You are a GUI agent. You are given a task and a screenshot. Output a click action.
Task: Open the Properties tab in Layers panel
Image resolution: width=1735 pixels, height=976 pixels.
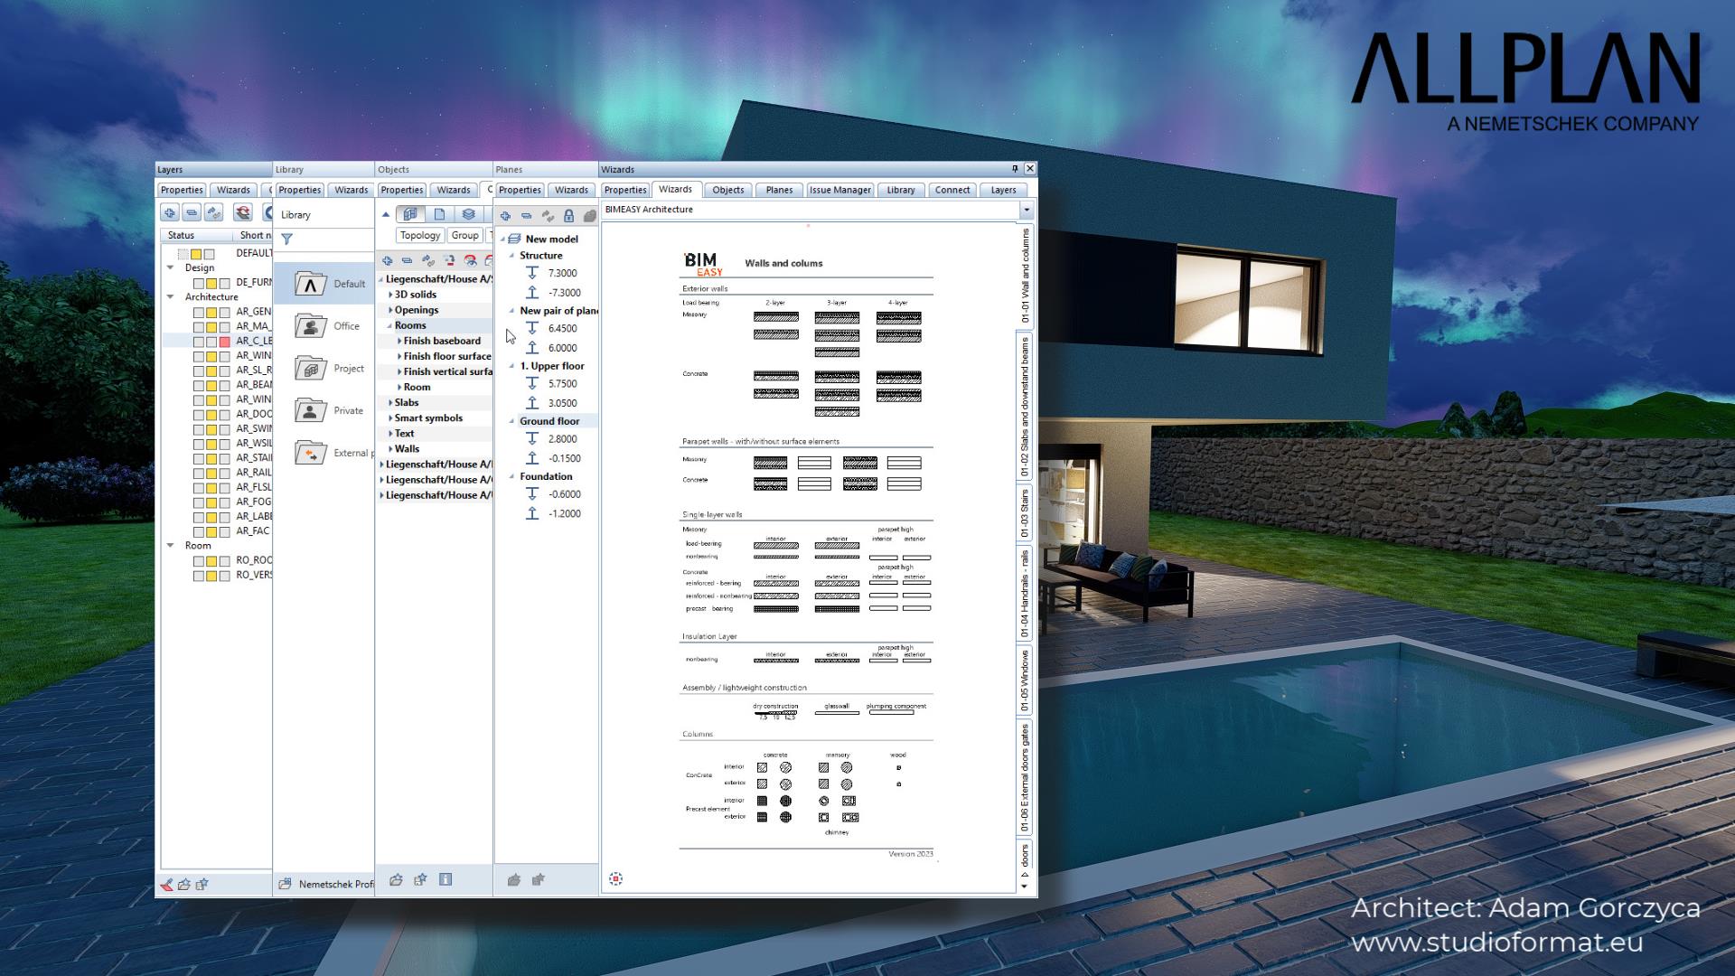(x=182, y=190)
